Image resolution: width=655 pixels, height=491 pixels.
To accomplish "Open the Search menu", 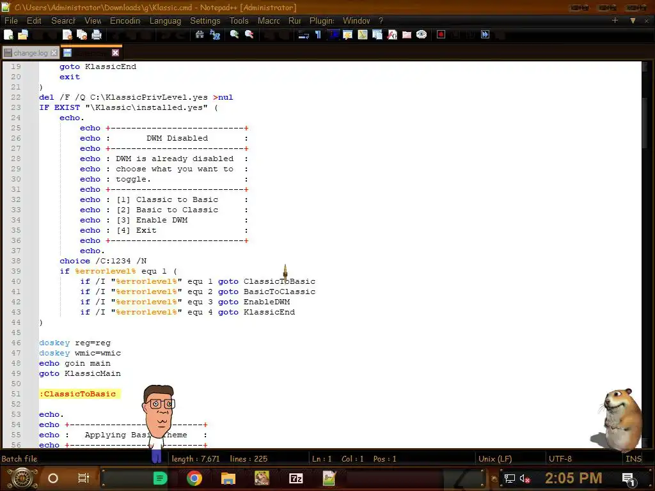I will (x=63, y=21).
